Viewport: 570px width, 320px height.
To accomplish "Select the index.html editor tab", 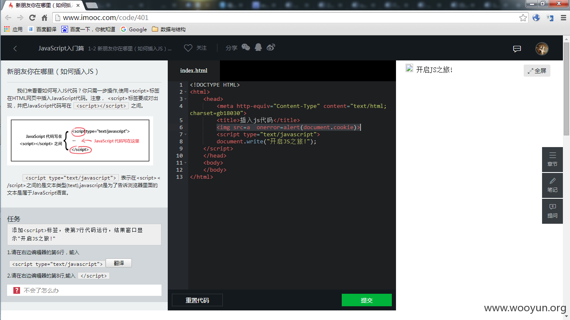I will click(x=194, y=71).
